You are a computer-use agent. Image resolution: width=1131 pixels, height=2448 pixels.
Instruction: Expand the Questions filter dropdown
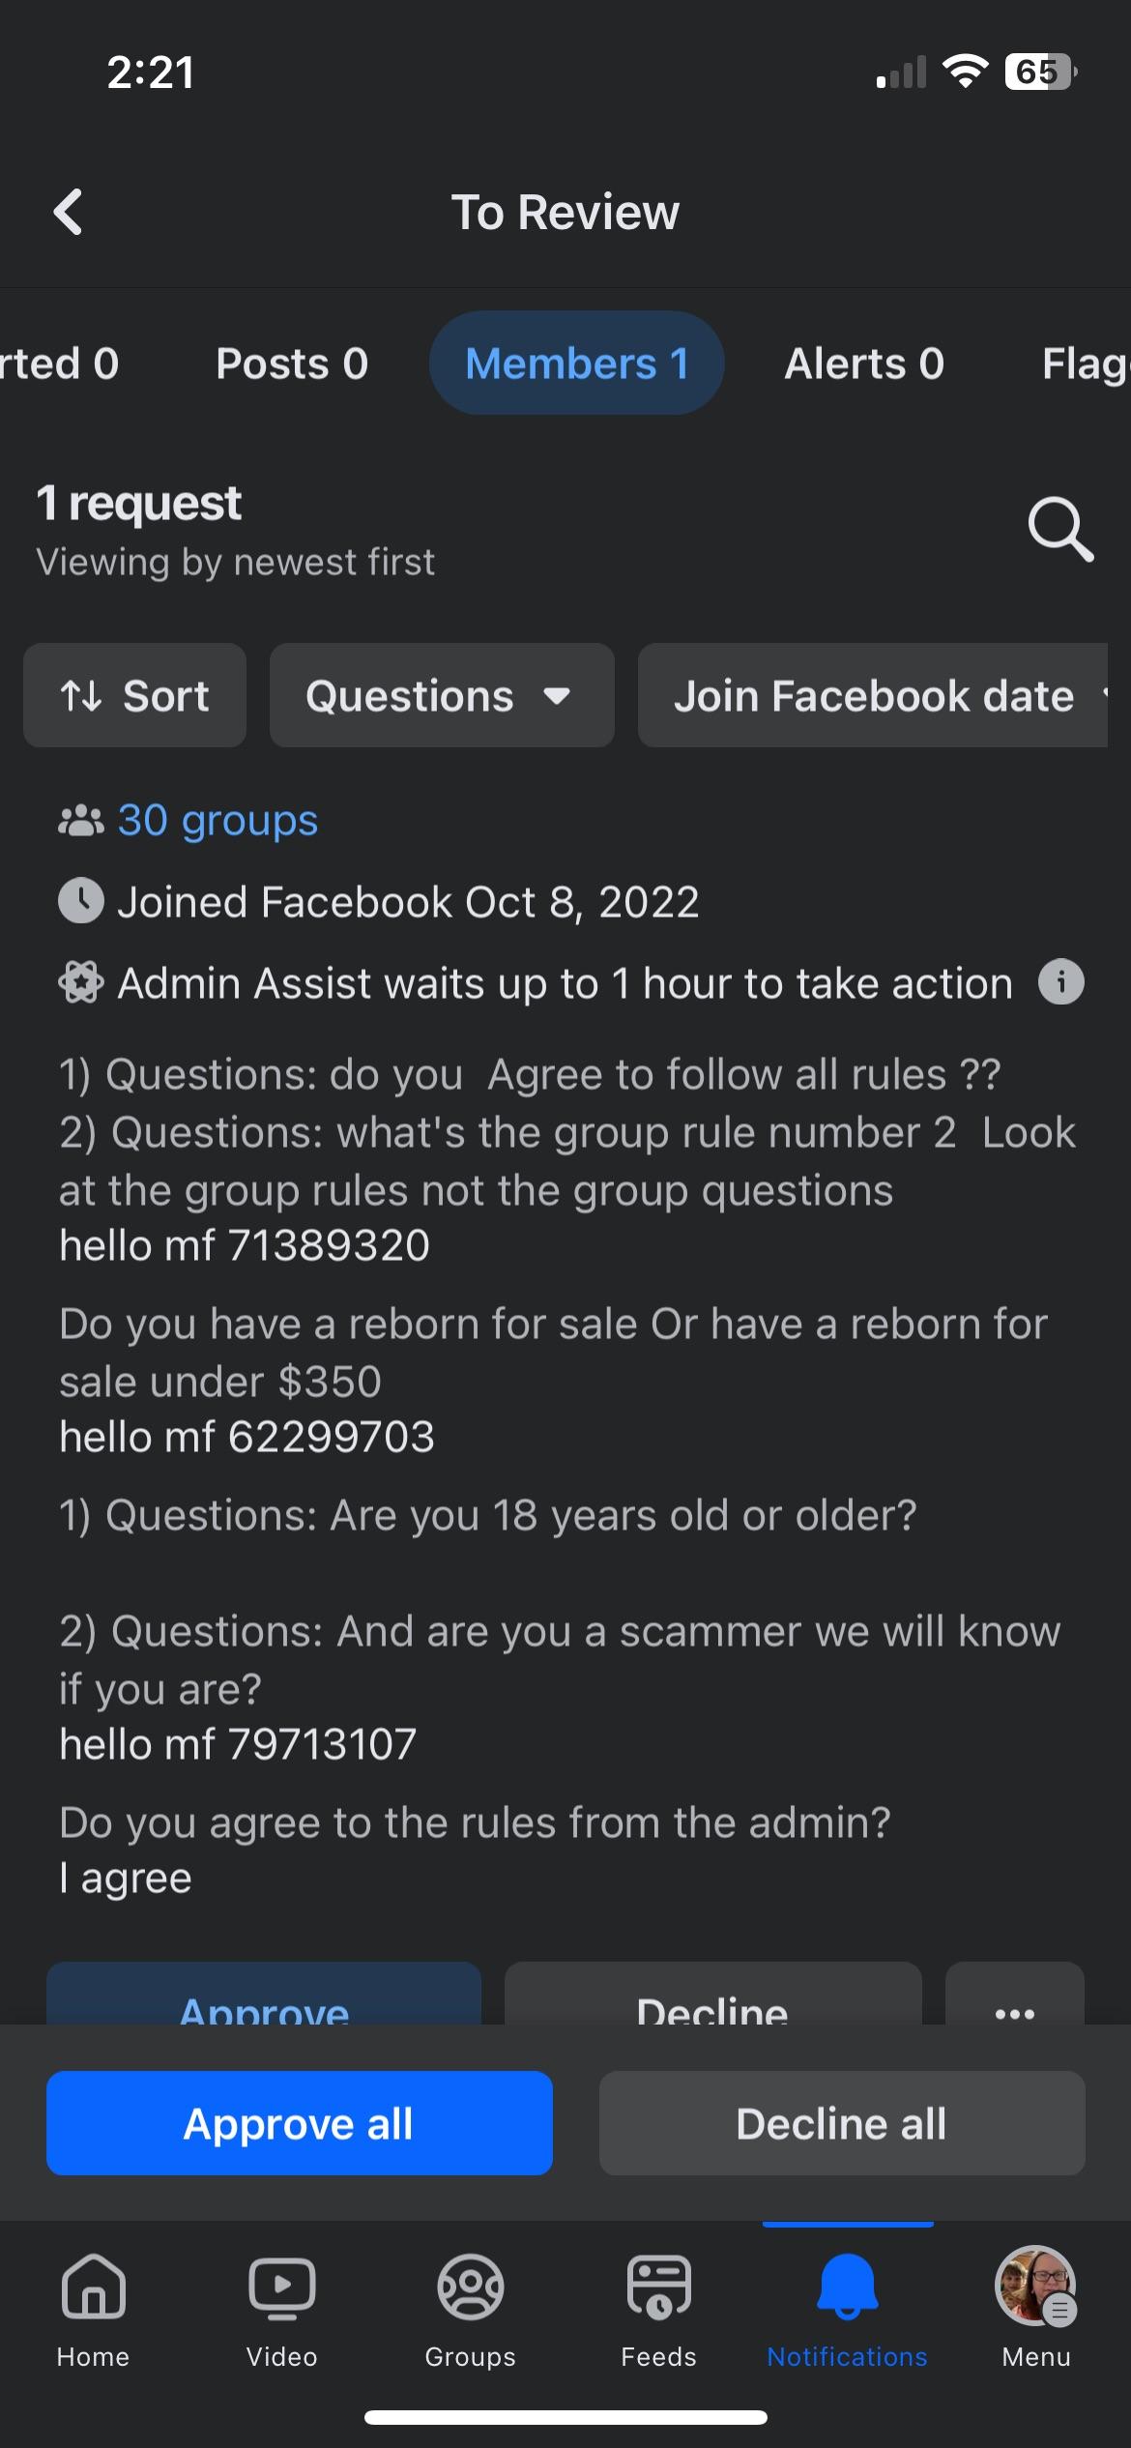(441, 696)
